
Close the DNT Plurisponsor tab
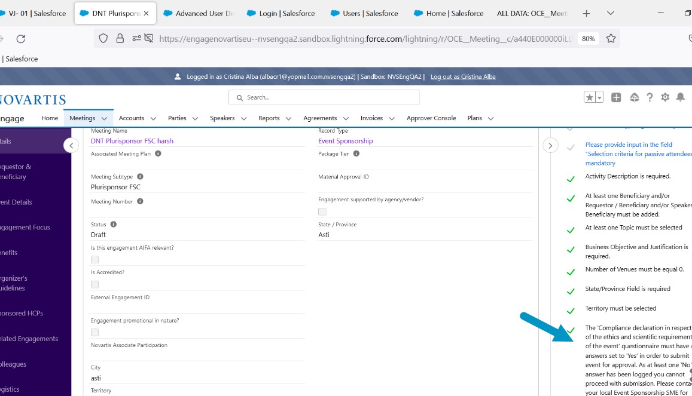tap(146, 13)
